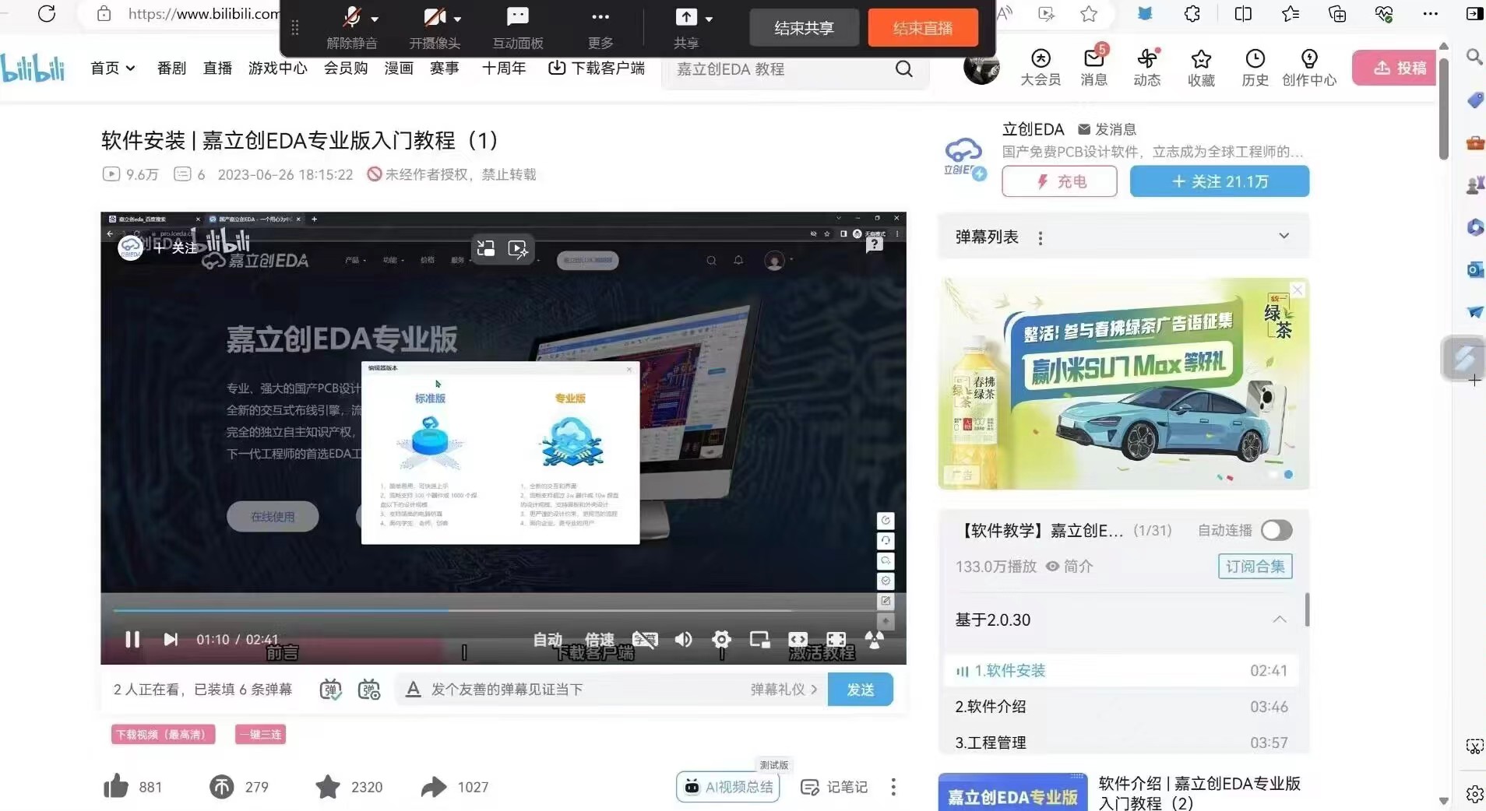Open the 首页 dropdown menu
Image resolution: width=1486 pixels, height=811 pixels.
[113, 68]
